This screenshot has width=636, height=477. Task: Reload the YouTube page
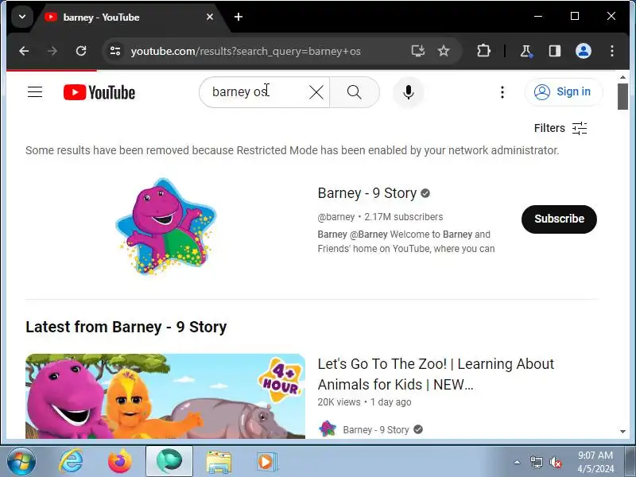point(81,51)
